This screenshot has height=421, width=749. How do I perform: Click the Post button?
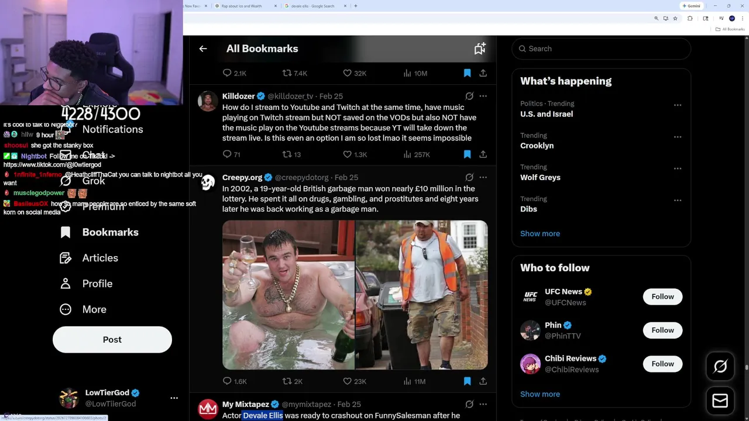coord(112,340)
